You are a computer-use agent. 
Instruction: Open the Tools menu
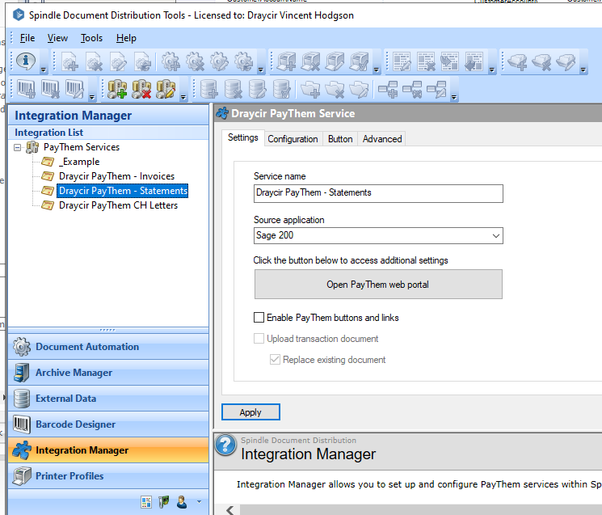click(91, 38)
